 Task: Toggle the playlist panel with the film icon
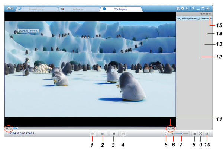(x=207, y=134)
